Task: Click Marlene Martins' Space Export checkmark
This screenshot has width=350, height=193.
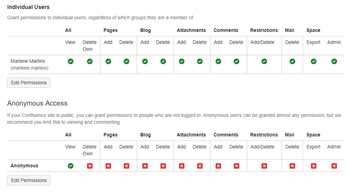Action: click(x=314, y=61)
